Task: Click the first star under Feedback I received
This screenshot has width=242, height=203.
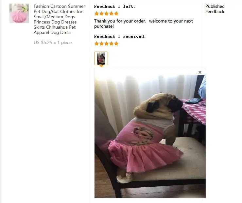Action: pyautogui.click(x=96, y=43)
